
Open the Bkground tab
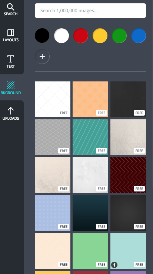11,88
